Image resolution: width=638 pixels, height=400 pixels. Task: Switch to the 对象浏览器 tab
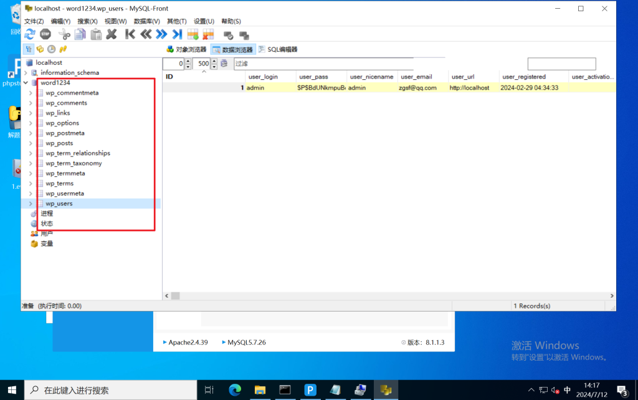point(186,49)
